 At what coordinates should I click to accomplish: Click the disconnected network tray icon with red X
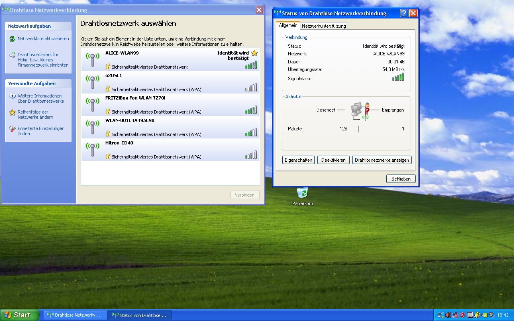click(455, 315)
